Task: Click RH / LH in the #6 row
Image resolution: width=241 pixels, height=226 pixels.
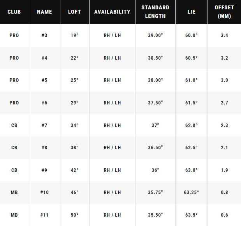Action: pyautogui.click(x=112, y=103)
